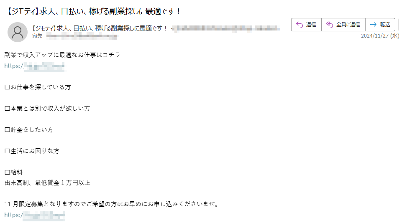
Task: Open the sender's profile avatar
Action: [x=18, y=32]
